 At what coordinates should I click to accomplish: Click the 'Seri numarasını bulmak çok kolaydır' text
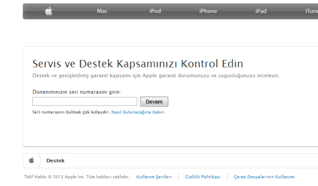71,112
